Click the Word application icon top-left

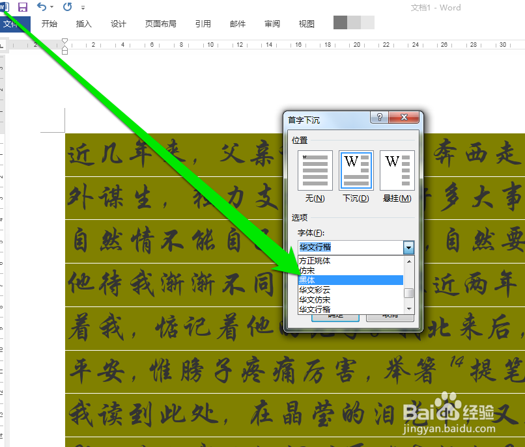tap(5, 7)
